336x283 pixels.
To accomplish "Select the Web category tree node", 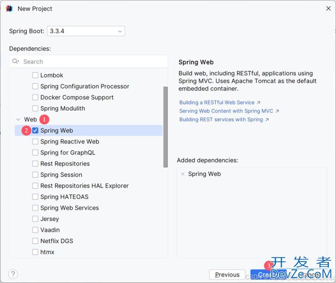I will [30, 119].
